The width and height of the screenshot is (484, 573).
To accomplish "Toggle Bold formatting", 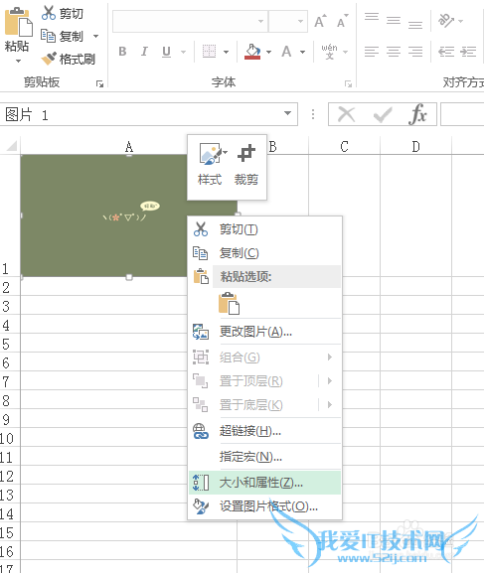I will tap(122, 52).
